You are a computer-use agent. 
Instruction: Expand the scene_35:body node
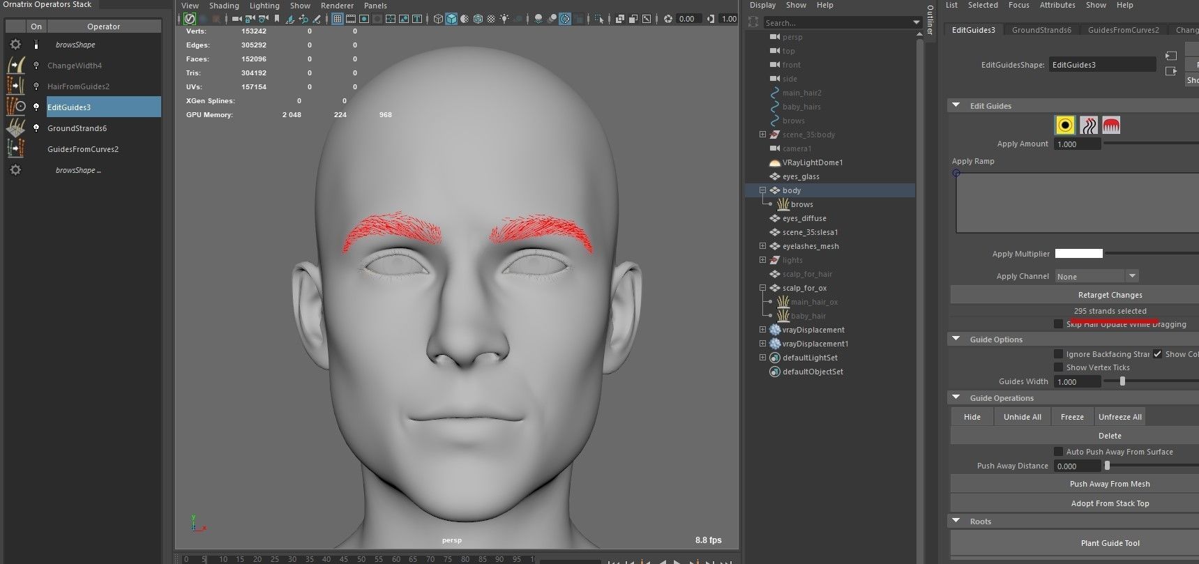[762, 135]
